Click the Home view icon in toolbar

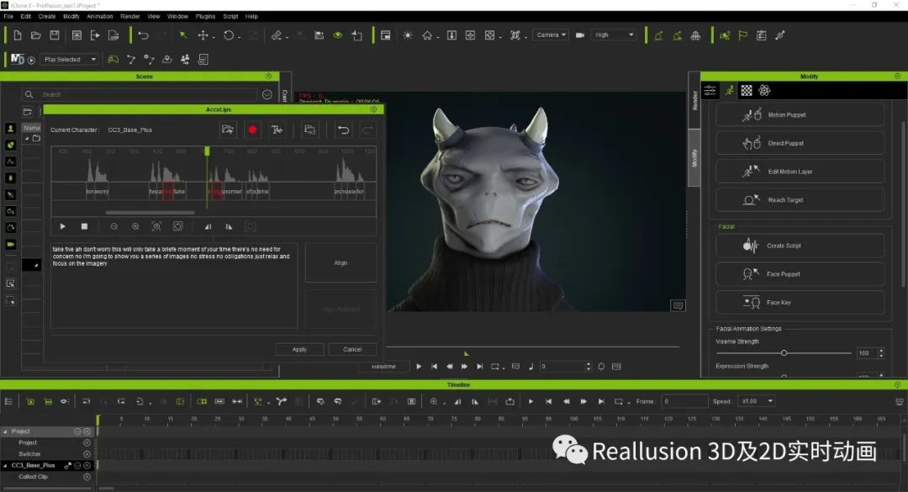coord(427,35)
